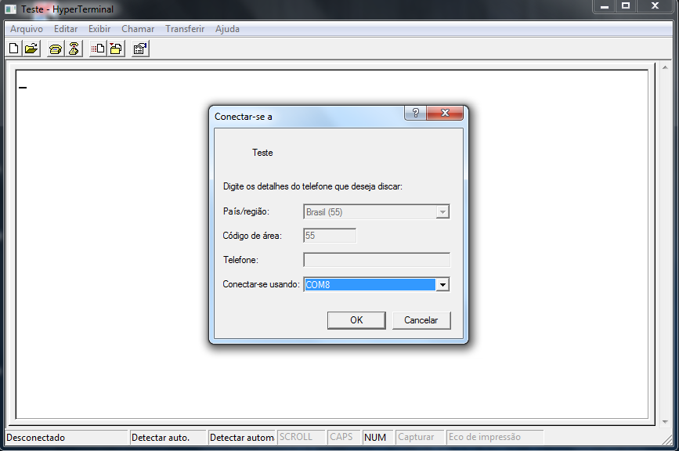Click into the Telefone input field

(377, 260)
